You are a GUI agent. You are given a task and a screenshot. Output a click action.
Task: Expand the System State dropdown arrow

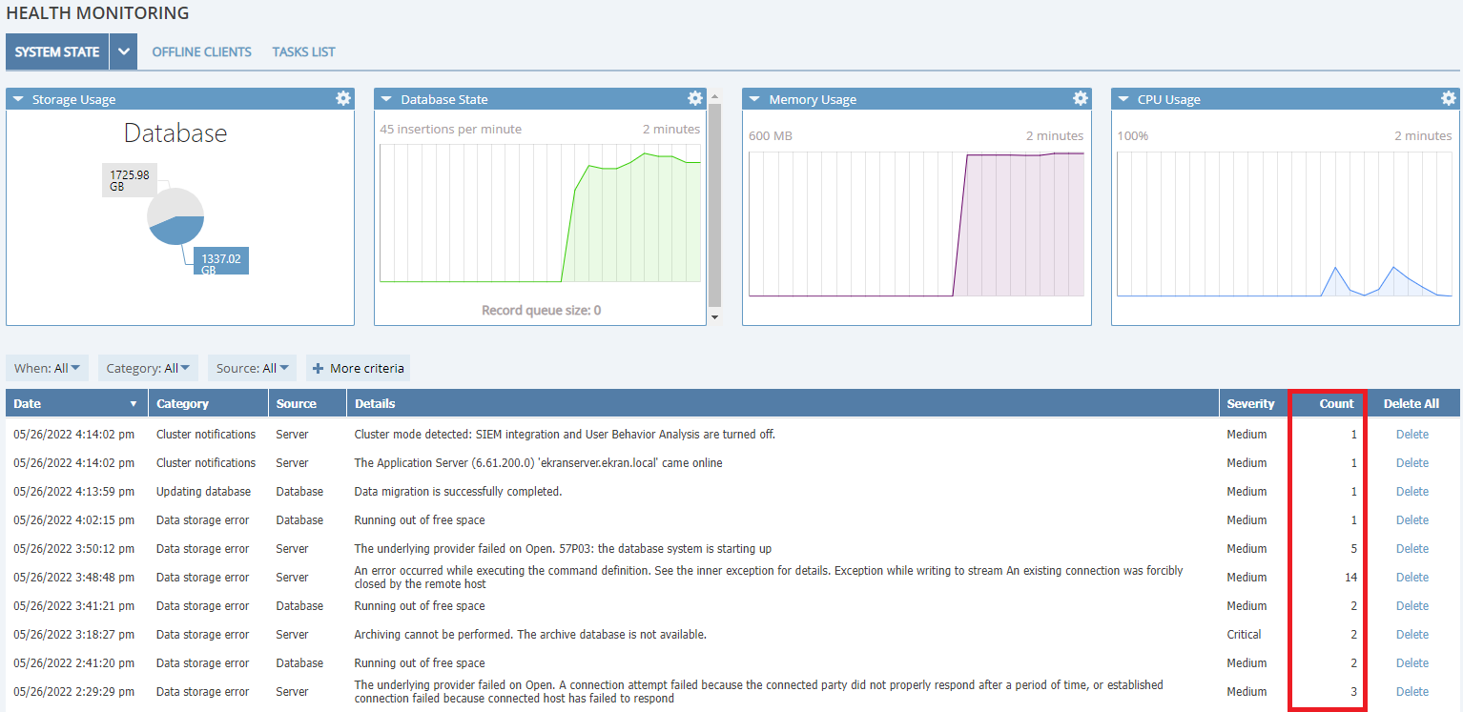123,52
